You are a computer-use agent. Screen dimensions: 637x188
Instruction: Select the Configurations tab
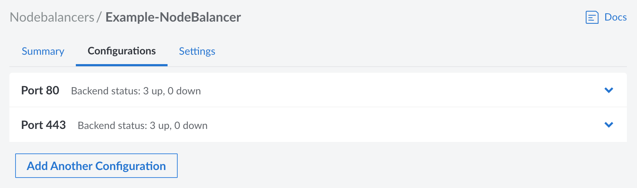click(x=122, y=51)
